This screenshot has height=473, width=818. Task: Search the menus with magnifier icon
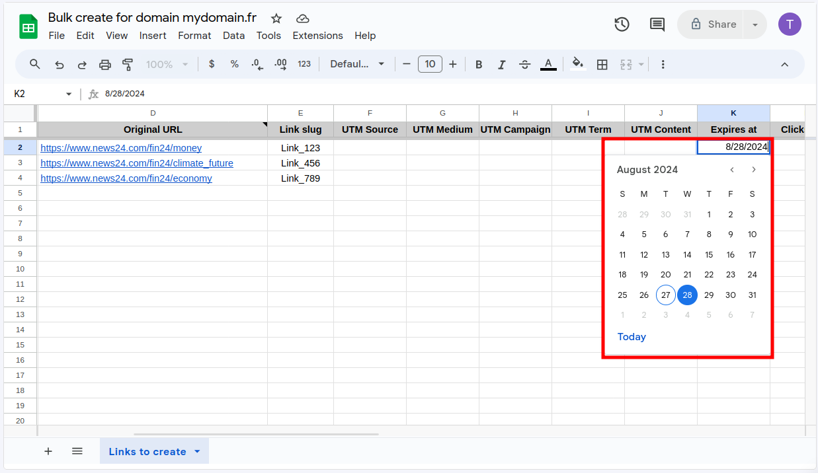click(x=35, y=64)
